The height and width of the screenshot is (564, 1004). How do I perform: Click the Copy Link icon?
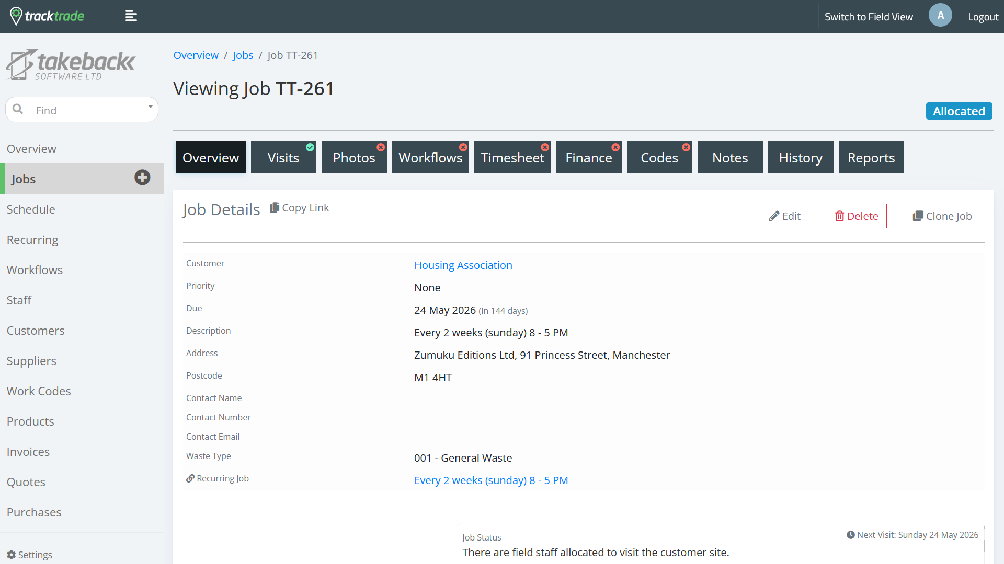[275, 208]
